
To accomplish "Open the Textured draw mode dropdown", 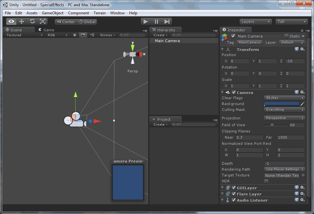I will coord(24,35).
